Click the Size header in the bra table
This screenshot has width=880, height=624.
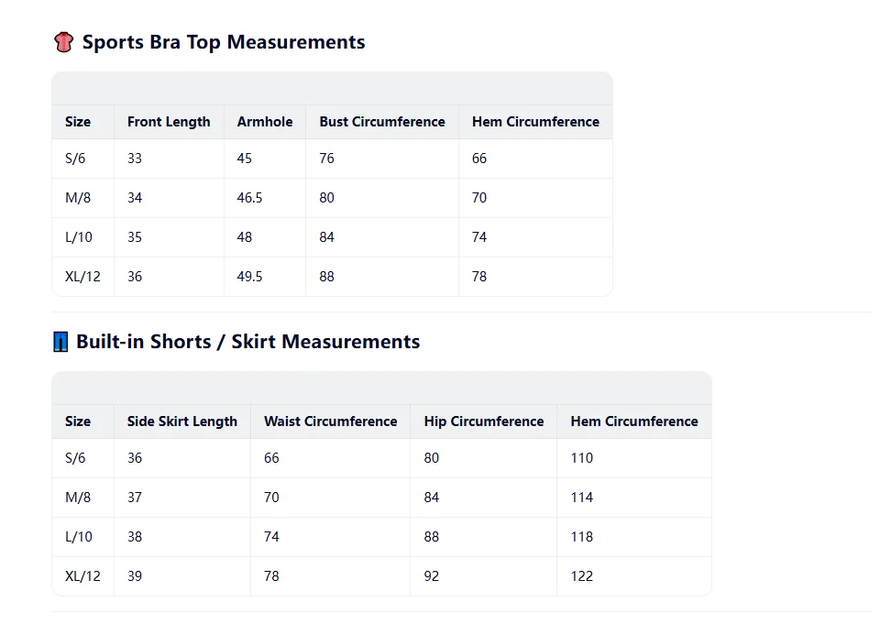point(77,122)
